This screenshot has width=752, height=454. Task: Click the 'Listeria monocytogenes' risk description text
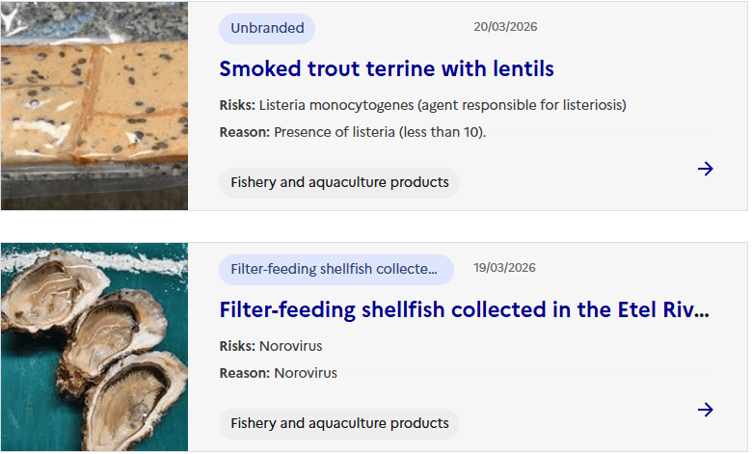pyautogui.click(x=443, y=105)
